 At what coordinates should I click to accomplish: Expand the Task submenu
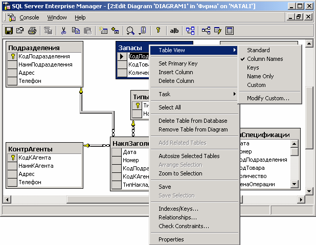pos(193,94)
